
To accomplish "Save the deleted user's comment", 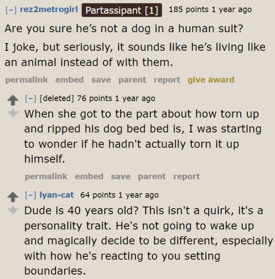I will point(121,177).
